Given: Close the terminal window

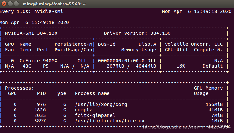Looking at the screenshot, I should [4, 4].
